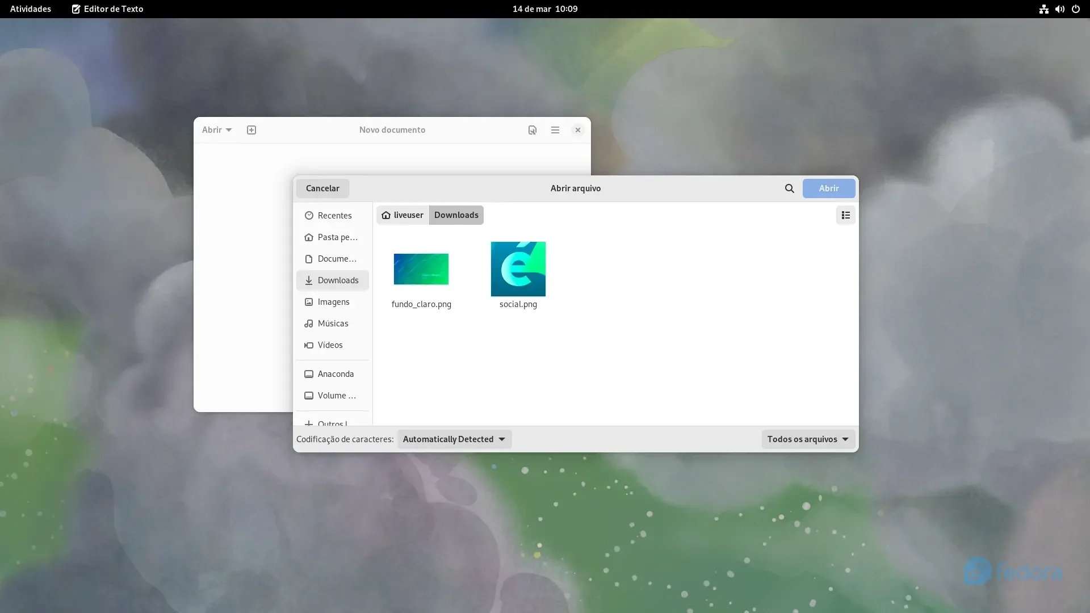Select the social.png thumbnail

[x=518, y=269]
